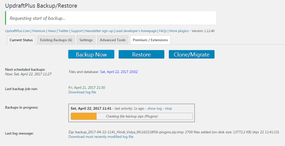The image size is (285, 146).
Task: Follow the News link
Action: coord(52,31)
